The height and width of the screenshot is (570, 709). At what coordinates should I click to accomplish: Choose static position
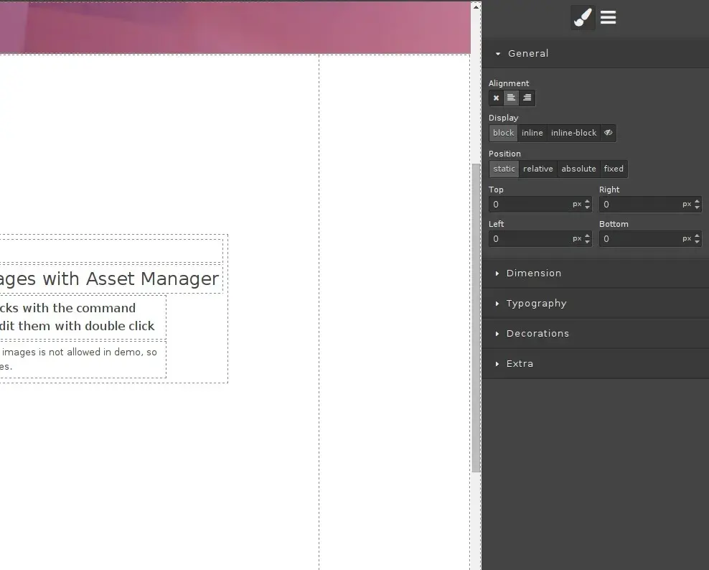[504, 169]
